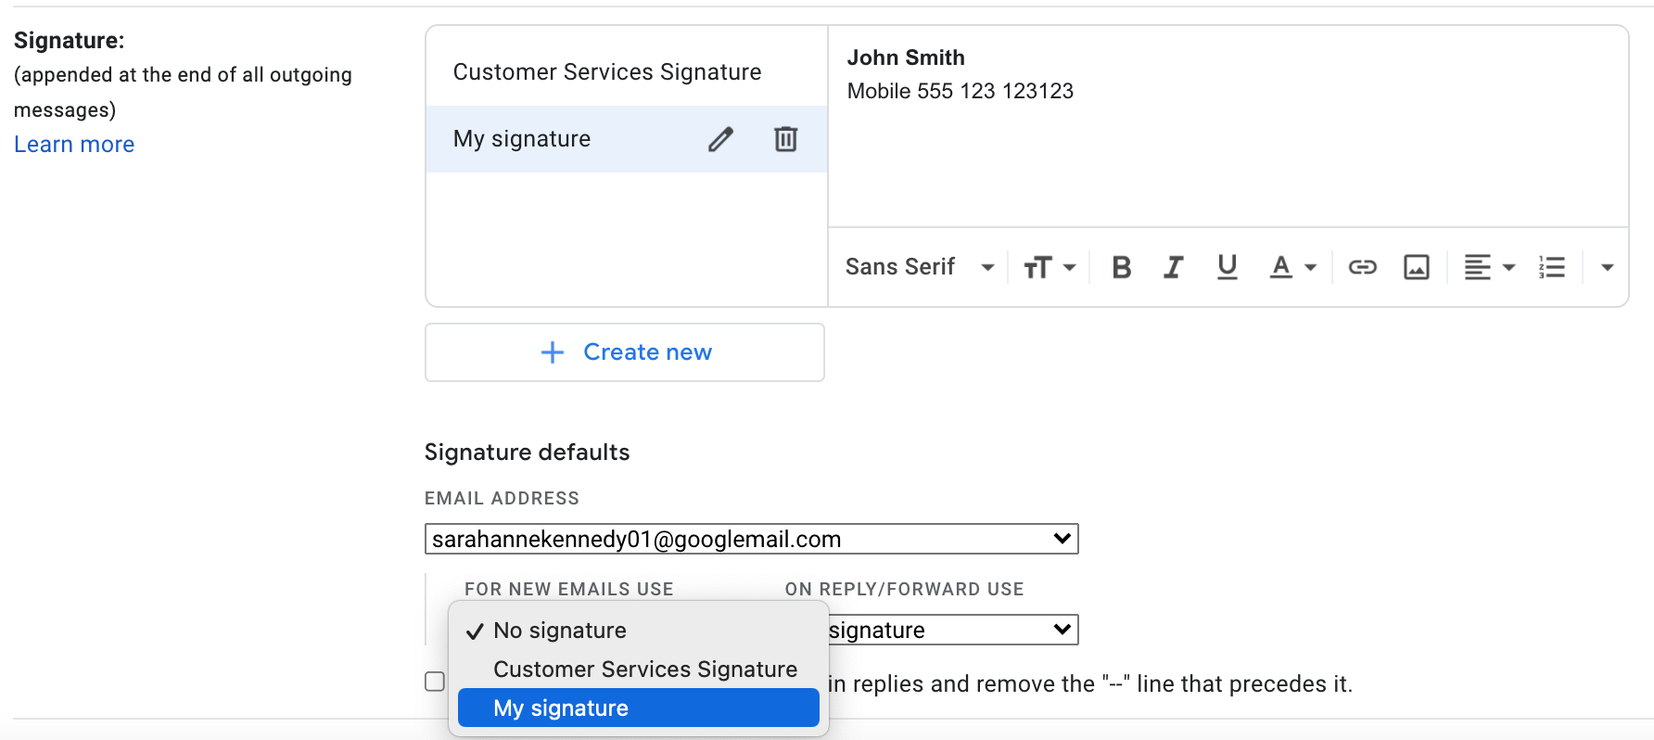This screenshot has height=740, width=1654.
Task: Open the Learn more link
Action: click(x=74, y=145)
